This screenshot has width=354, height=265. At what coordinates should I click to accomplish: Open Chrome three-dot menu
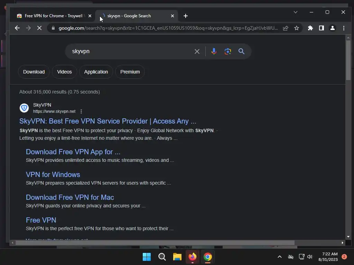pos(344,28)
